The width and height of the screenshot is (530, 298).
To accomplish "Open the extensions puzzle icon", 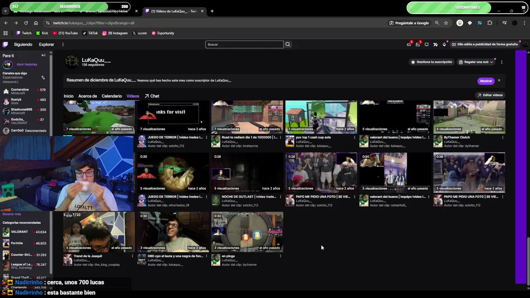I will click(x=489, y=23).
